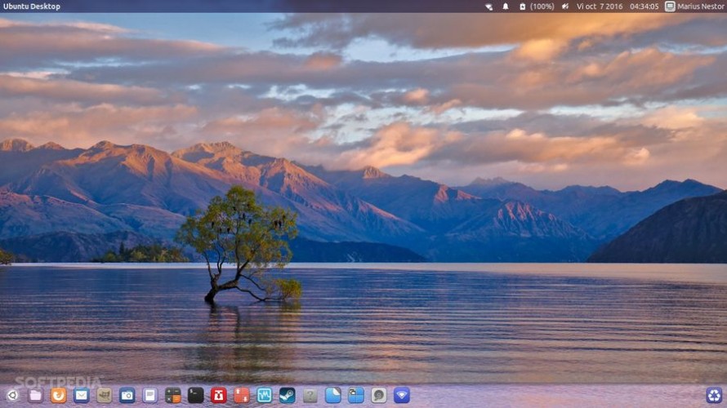Open the blue Wi-Fi icon in dock

(x=401, y=396)
